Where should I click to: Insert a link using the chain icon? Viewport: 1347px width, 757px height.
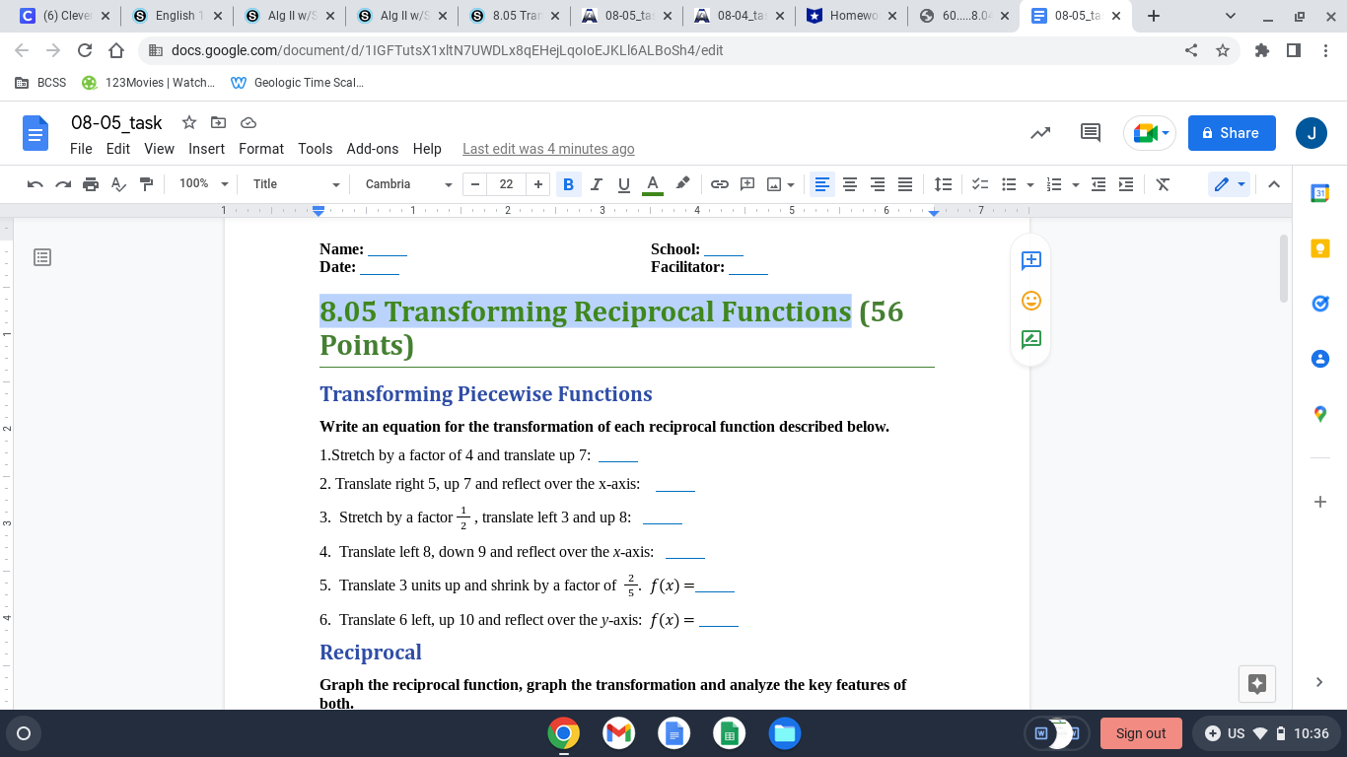(719, 184)
